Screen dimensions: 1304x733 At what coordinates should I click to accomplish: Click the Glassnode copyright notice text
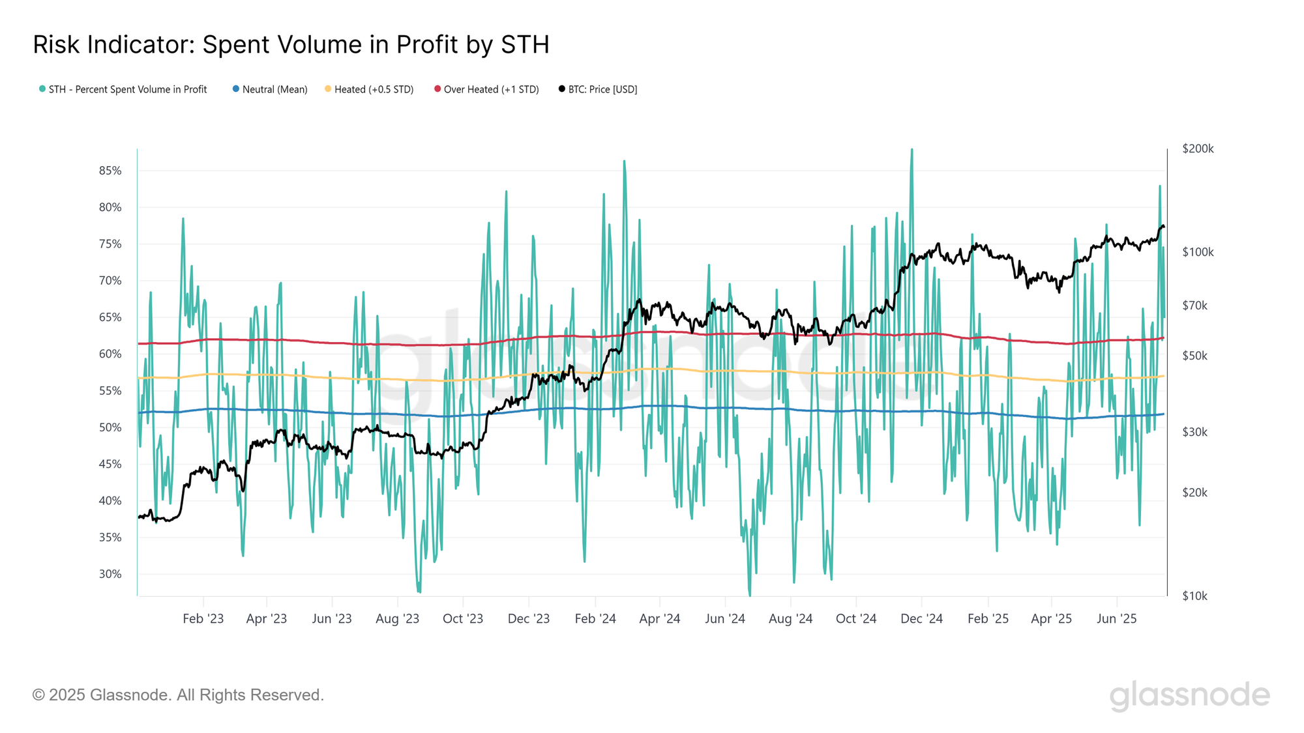pyautogui.click(x=178, y=695)
